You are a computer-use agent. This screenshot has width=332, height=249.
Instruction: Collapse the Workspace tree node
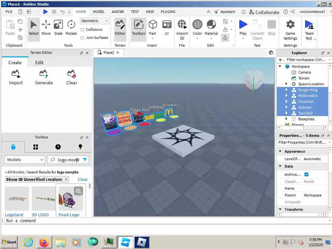(x=280, y=66)
